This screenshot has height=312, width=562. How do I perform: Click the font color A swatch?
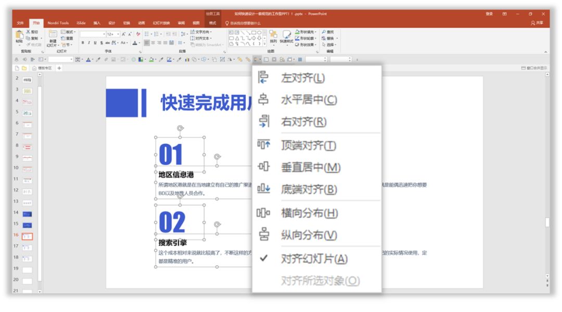(135, 43)
